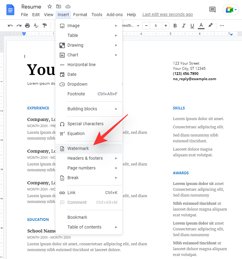Click the no_reply@example.com email text

coord(194,79)
